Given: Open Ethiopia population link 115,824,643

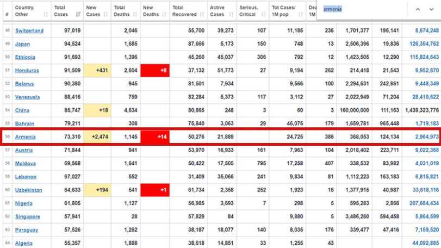Looking at the screenshot, I should click(424, 57).
